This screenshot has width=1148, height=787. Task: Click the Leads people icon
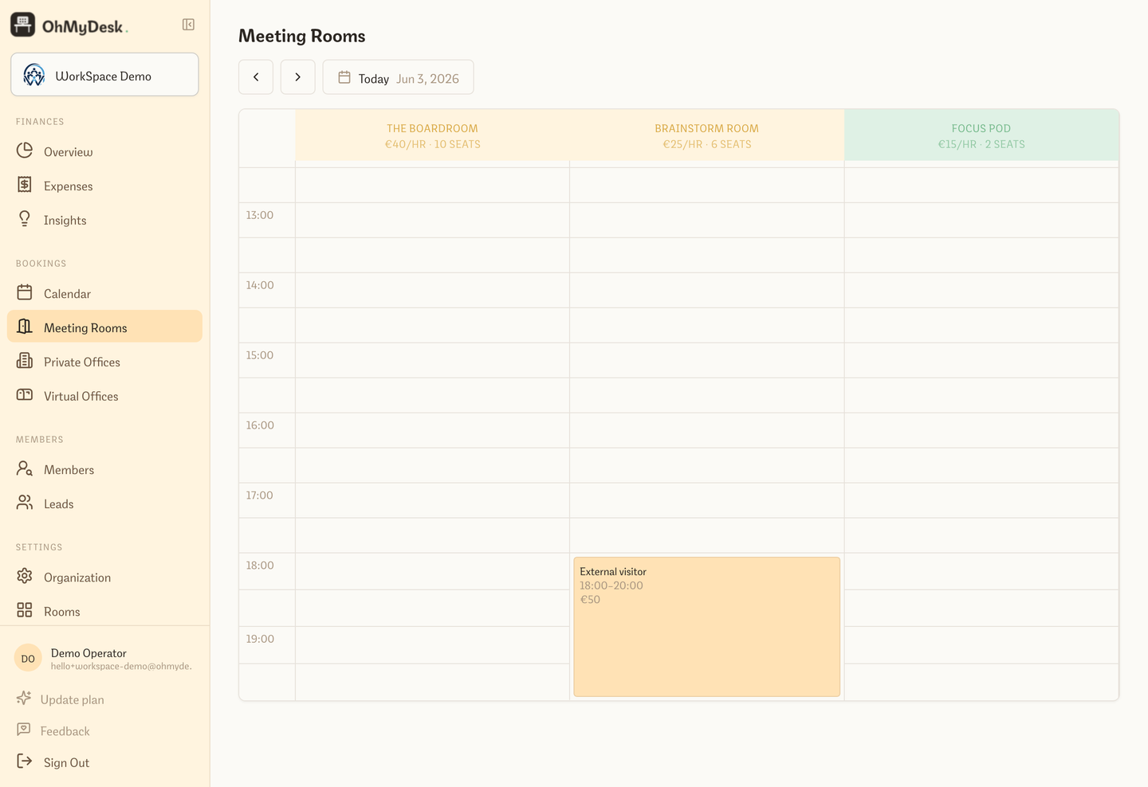click(25, 503)
